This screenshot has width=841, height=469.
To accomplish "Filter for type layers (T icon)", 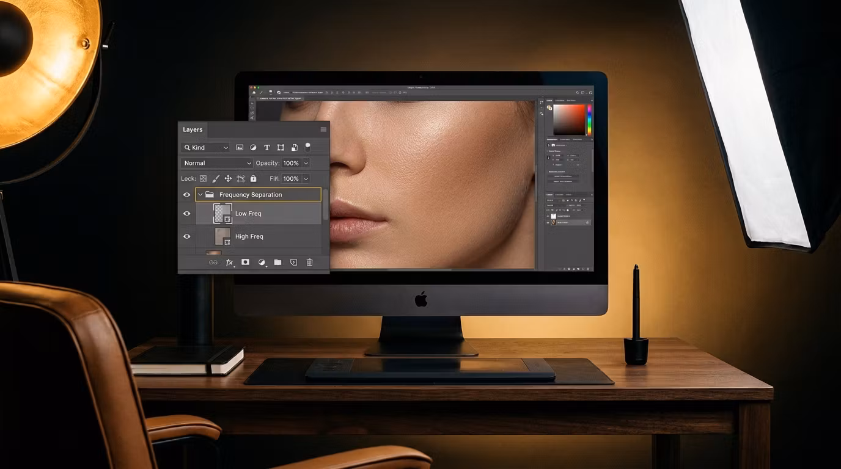I will point(266,148).
